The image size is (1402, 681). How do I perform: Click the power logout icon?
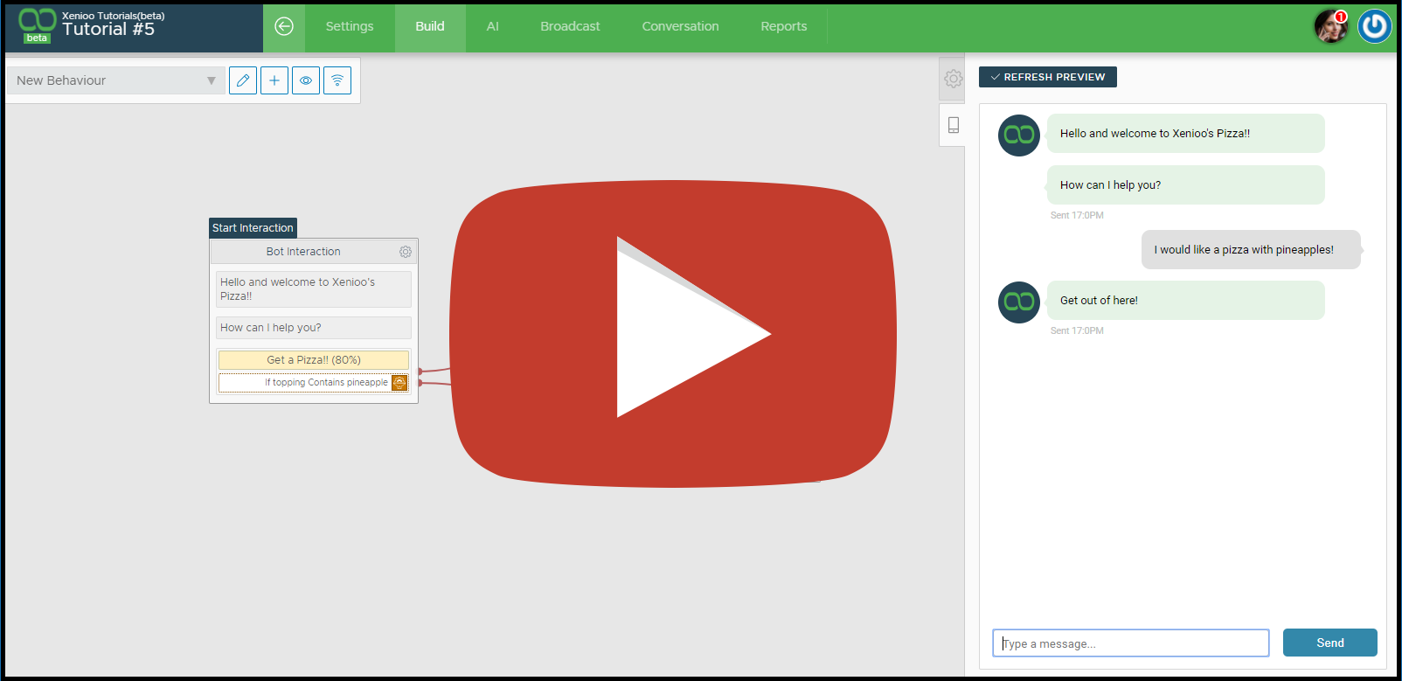(x=1374, y=26)
